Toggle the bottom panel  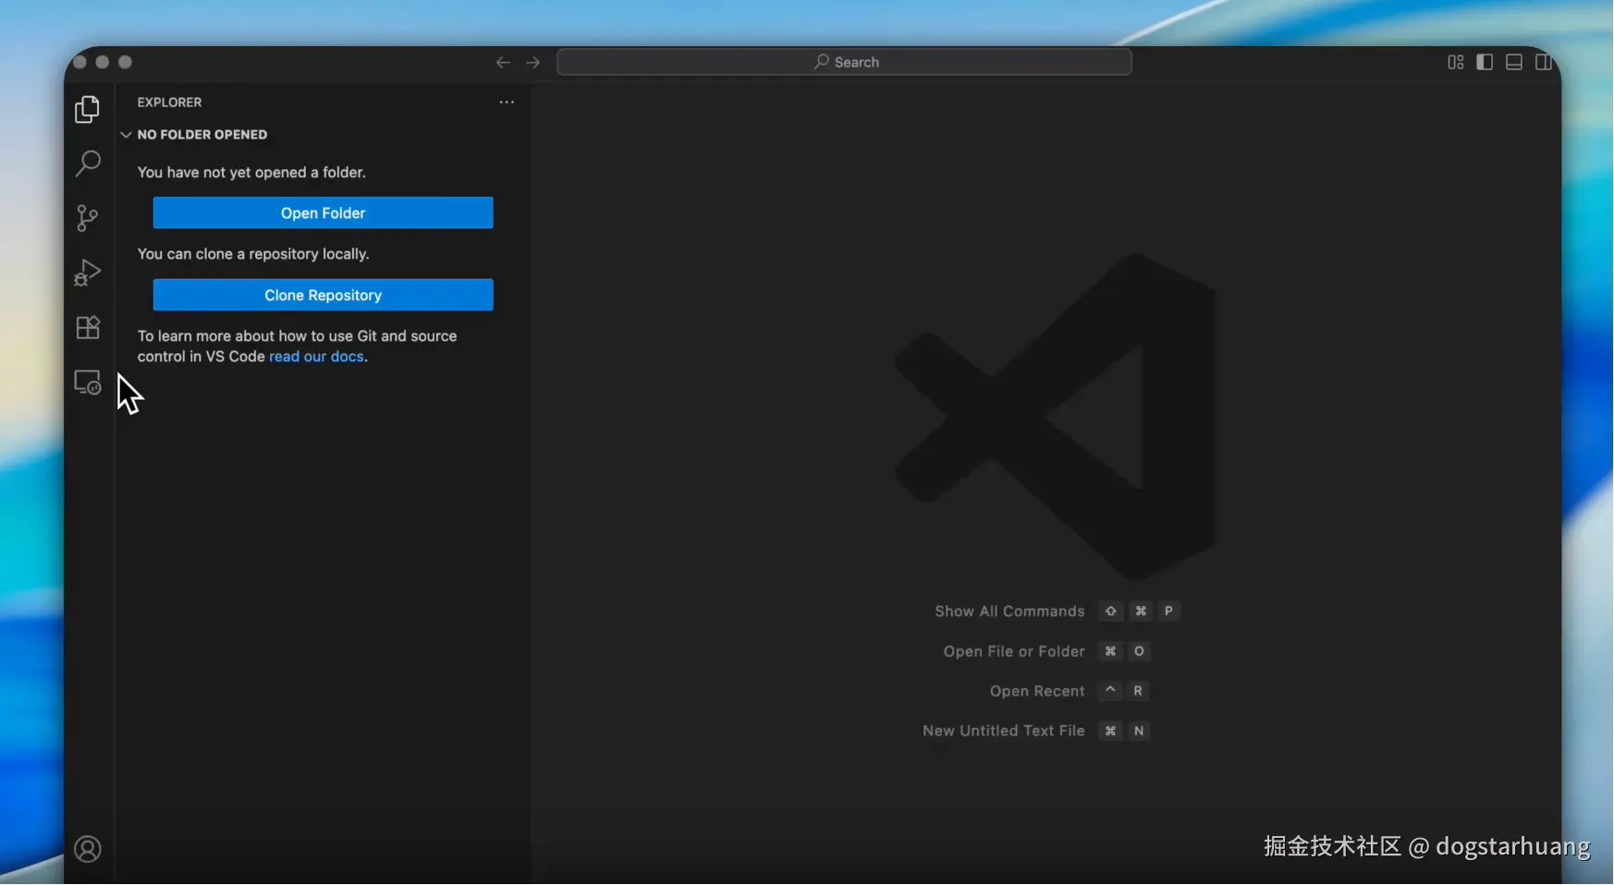coord(1514,62)
